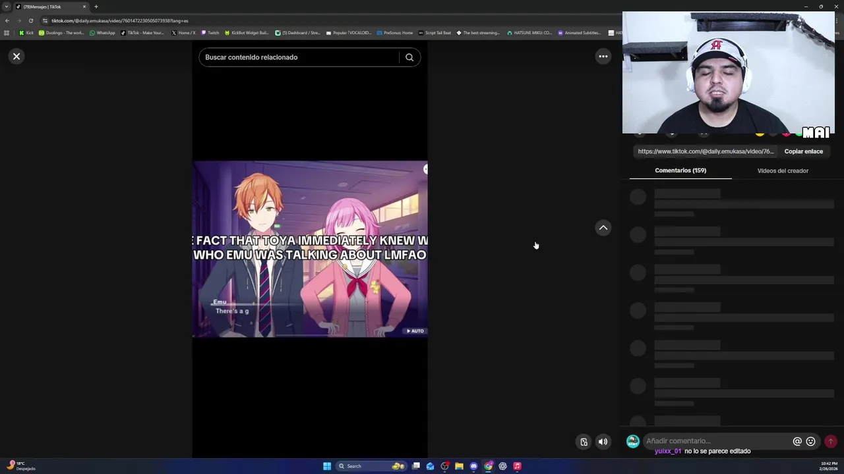Open a new browser tab with plus icon

[96, 7]
